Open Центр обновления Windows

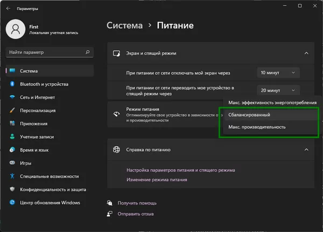point(50,202)
